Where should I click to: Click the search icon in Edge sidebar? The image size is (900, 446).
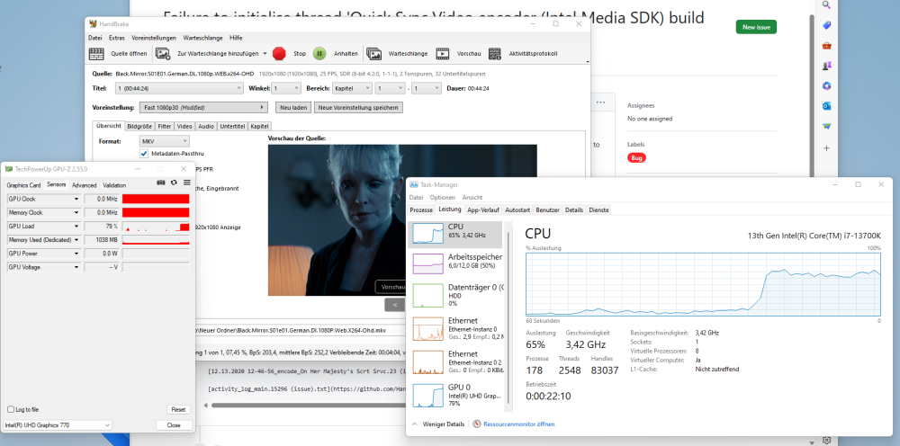pyautogui.click(x=826, y=4)
